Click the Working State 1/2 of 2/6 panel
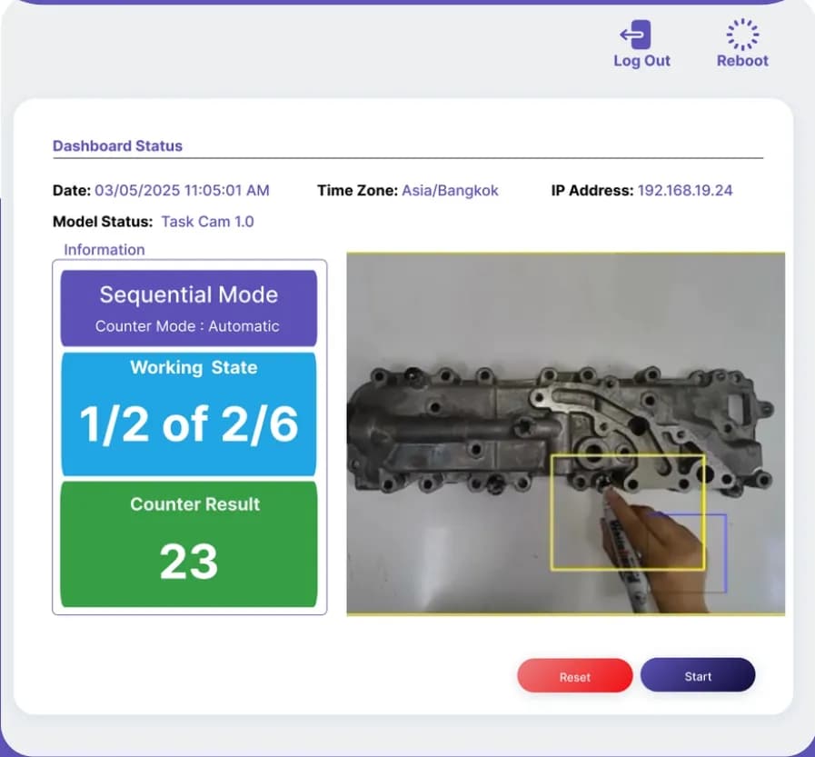This screenshot has height=757, width=815. click(x=189, y=413)
